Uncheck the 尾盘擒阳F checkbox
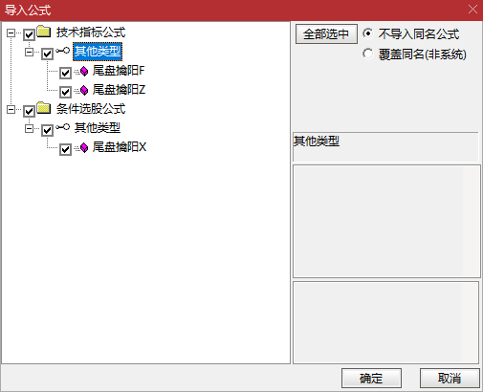The height and width of the screenshot is (392, 483). click(65, 73)
